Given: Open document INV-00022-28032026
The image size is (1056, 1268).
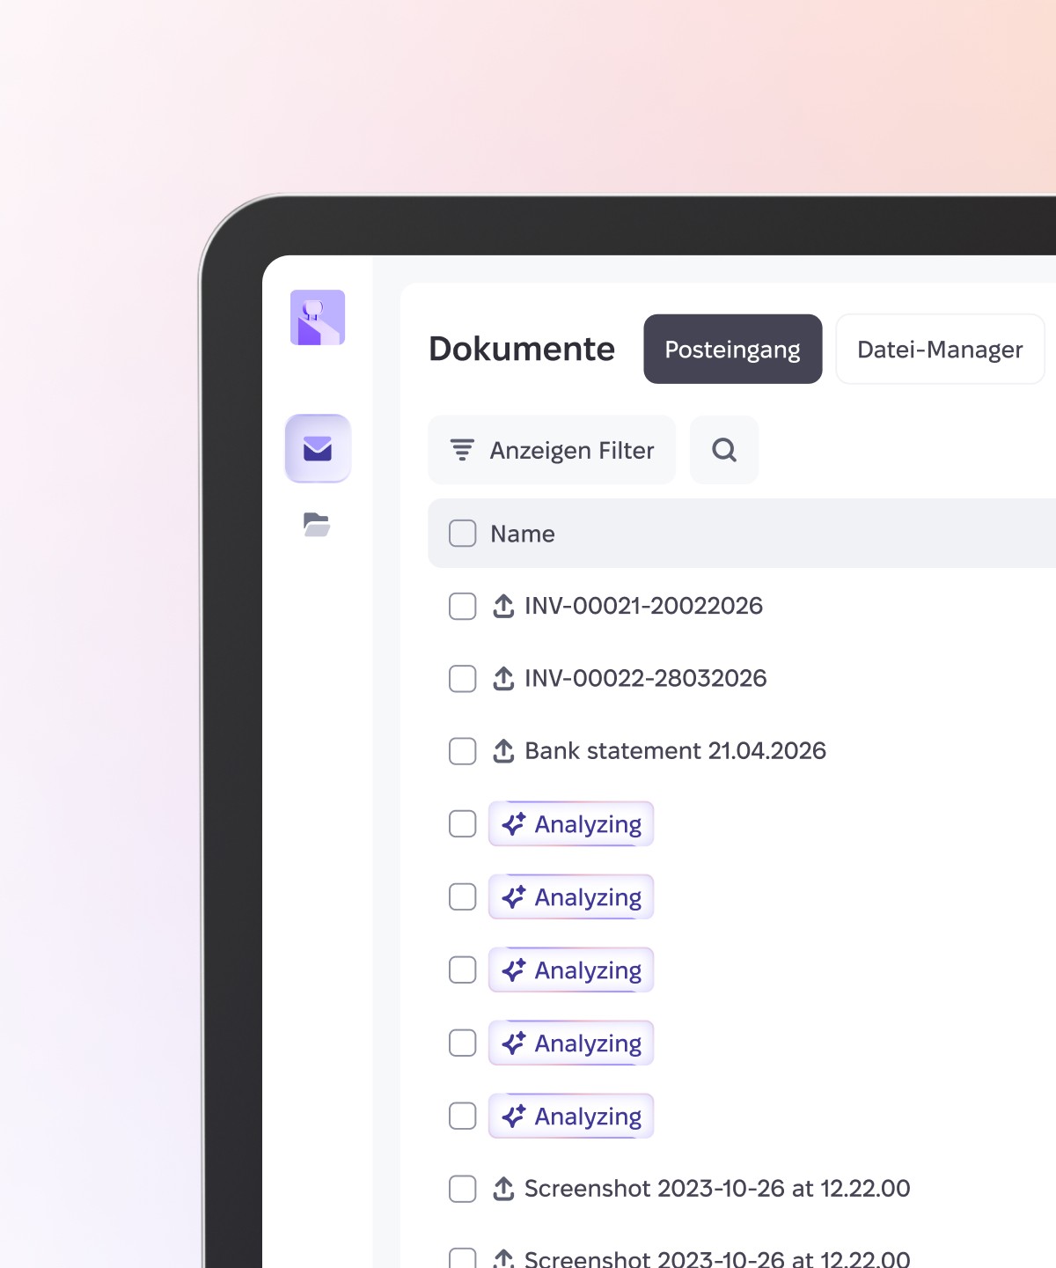Looking at the screenshot, I should pyautogui.click(x=646, y=679).
